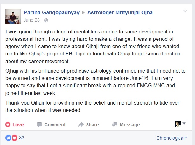Image resolution: width=195 pixels, height=145 pixels.
Task: Click the Message button label
Action: click(x=130, y=125)
